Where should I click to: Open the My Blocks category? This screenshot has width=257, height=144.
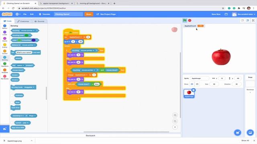pos(5,77)
